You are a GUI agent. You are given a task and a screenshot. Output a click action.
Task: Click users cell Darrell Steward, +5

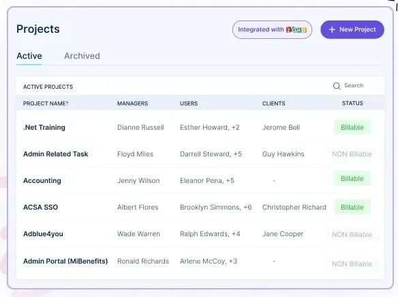point(211,154)
